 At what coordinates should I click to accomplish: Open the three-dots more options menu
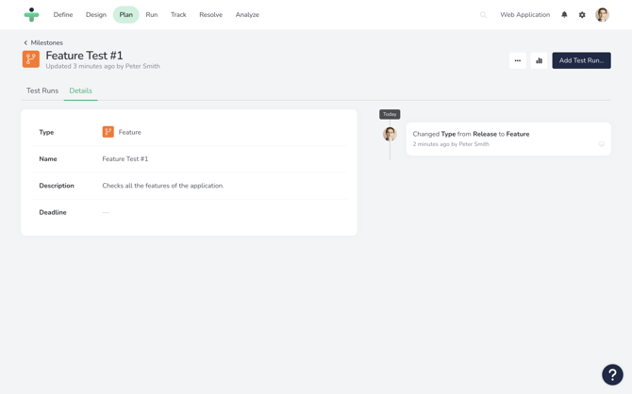click(518, 60)
